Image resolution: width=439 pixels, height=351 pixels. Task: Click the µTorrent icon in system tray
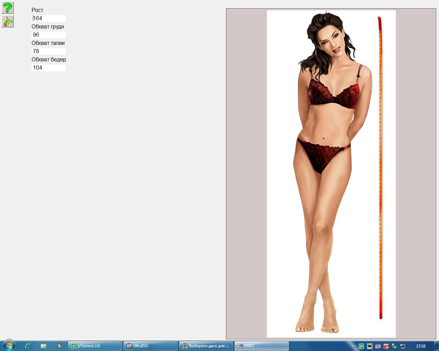click(x=361, y=346)
